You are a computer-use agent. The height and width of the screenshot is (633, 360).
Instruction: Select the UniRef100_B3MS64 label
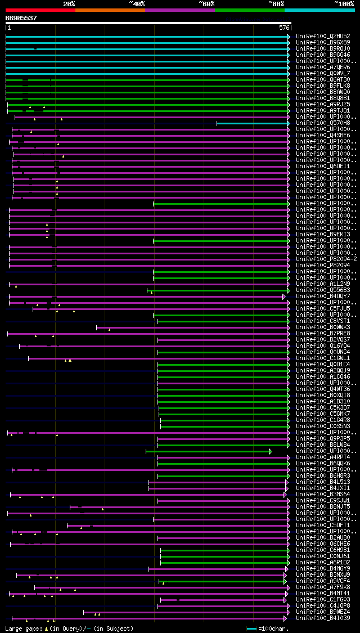[x=323, y=494]
